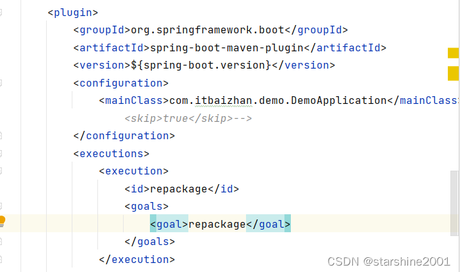Click the underlined word itbaizhan
The image size is (460, 272).
pos(223,101)
